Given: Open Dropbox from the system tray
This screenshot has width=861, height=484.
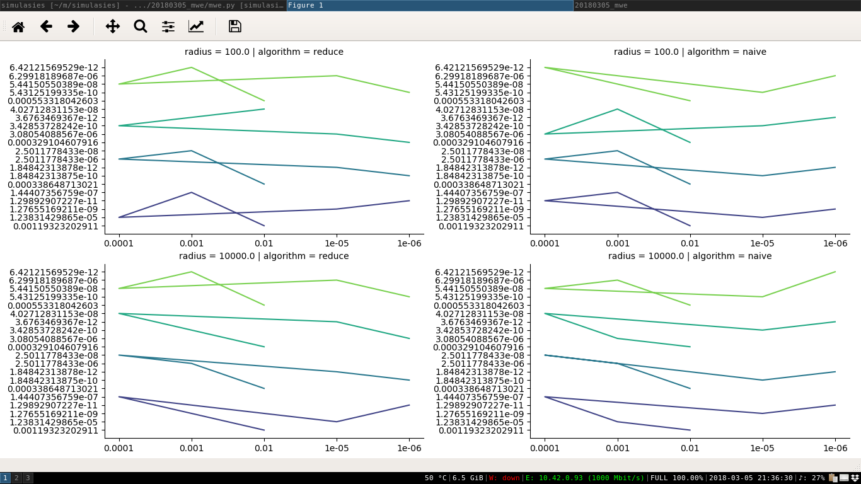Looking at the screenshot, I should 855,478.
